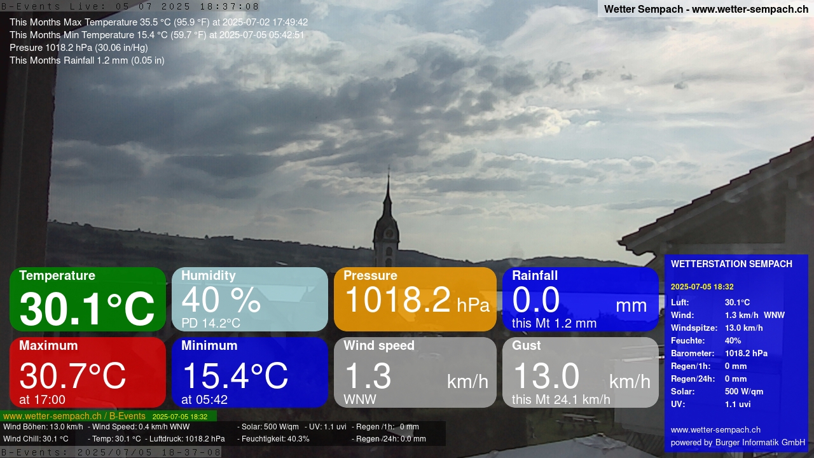This screenshot has width=814, height=458.
Task: Click the Barometer 1018.2 hPa row
Action: pos(719,353)
